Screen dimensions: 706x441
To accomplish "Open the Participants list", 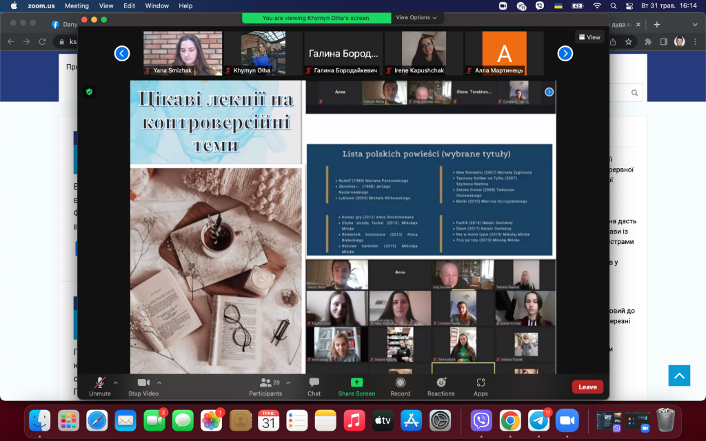I will coord(265,387).
